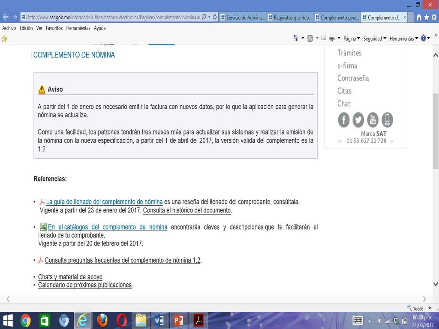The height and width of the screenshot is (329, 439).
Task: Expand the Seguridad dropdown menu
Action: (x=375, y=39)
